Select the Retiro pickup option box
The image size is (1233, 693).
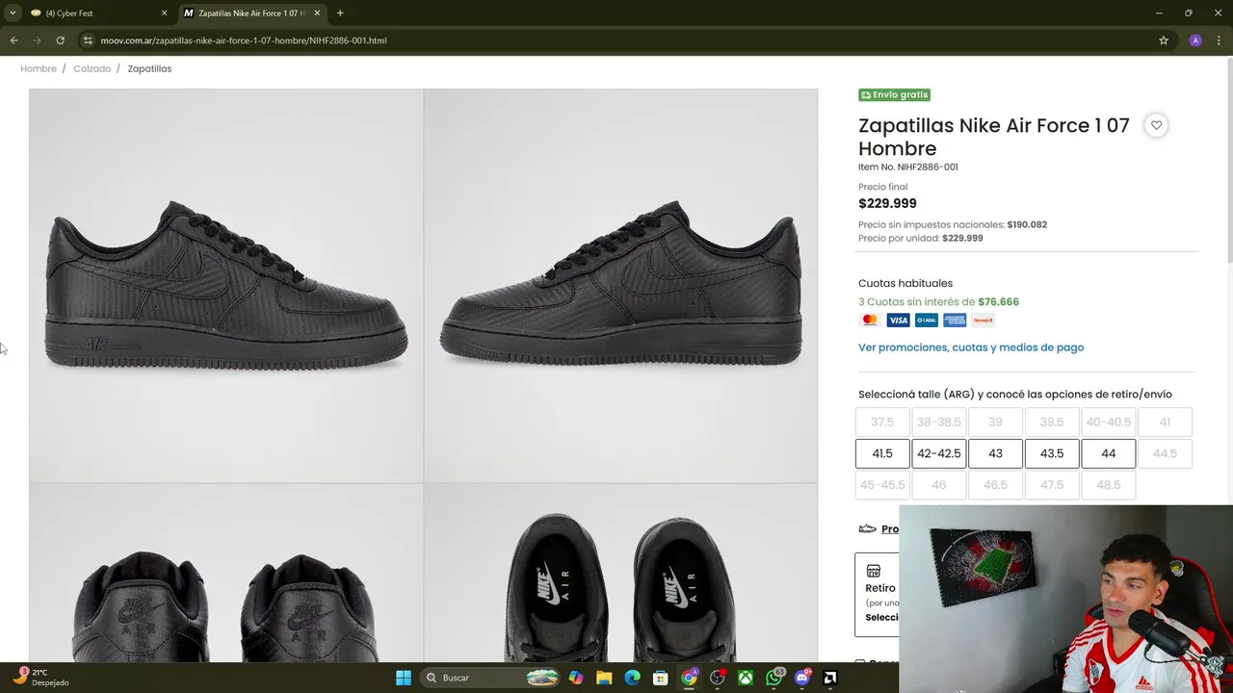coord(878,594)
